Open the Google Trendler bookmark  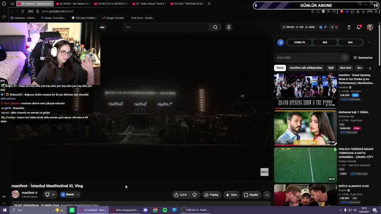pos(113,18)
